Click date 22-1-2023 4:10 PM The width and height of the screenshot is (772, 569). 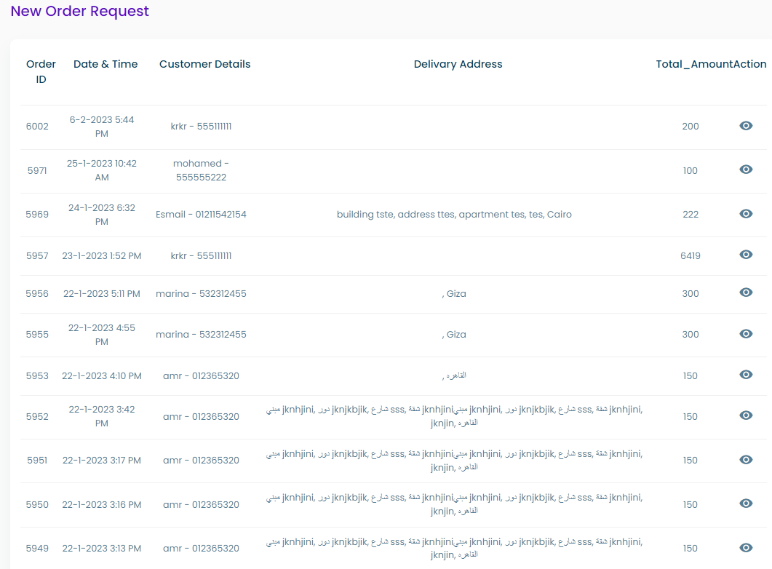(102, 376)
